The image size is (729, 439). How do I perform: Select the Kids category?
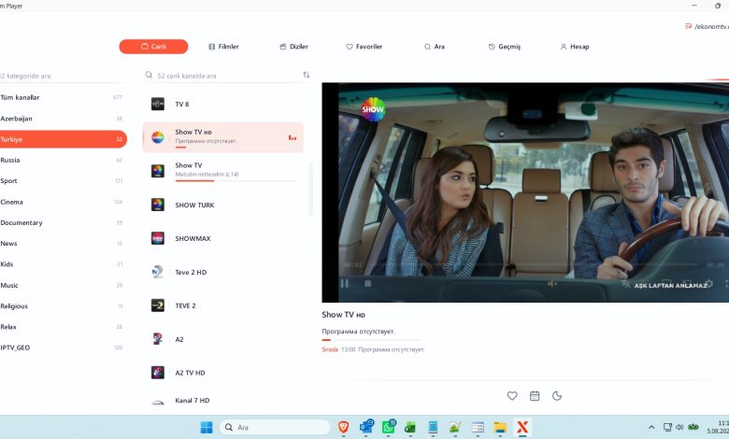point(63,263)
